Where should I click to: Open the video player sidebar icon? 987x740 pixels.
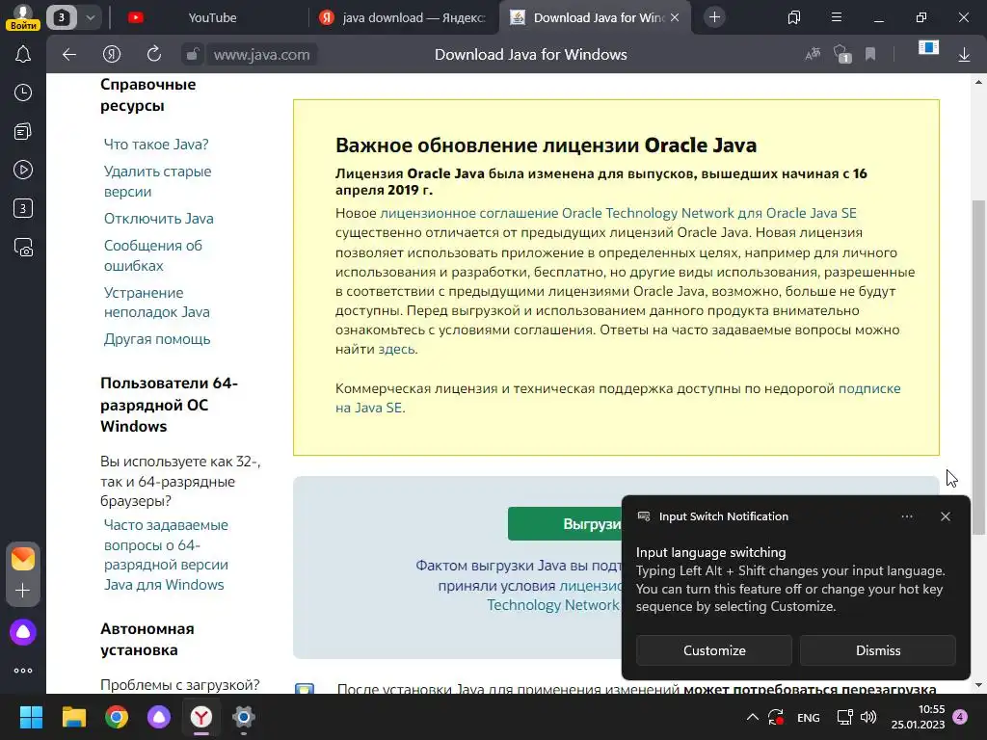click(x=23, y=170)
